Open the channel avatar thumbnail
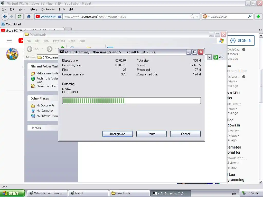The height and width of the screenshot is (197, 263). [x=12, y=54]
